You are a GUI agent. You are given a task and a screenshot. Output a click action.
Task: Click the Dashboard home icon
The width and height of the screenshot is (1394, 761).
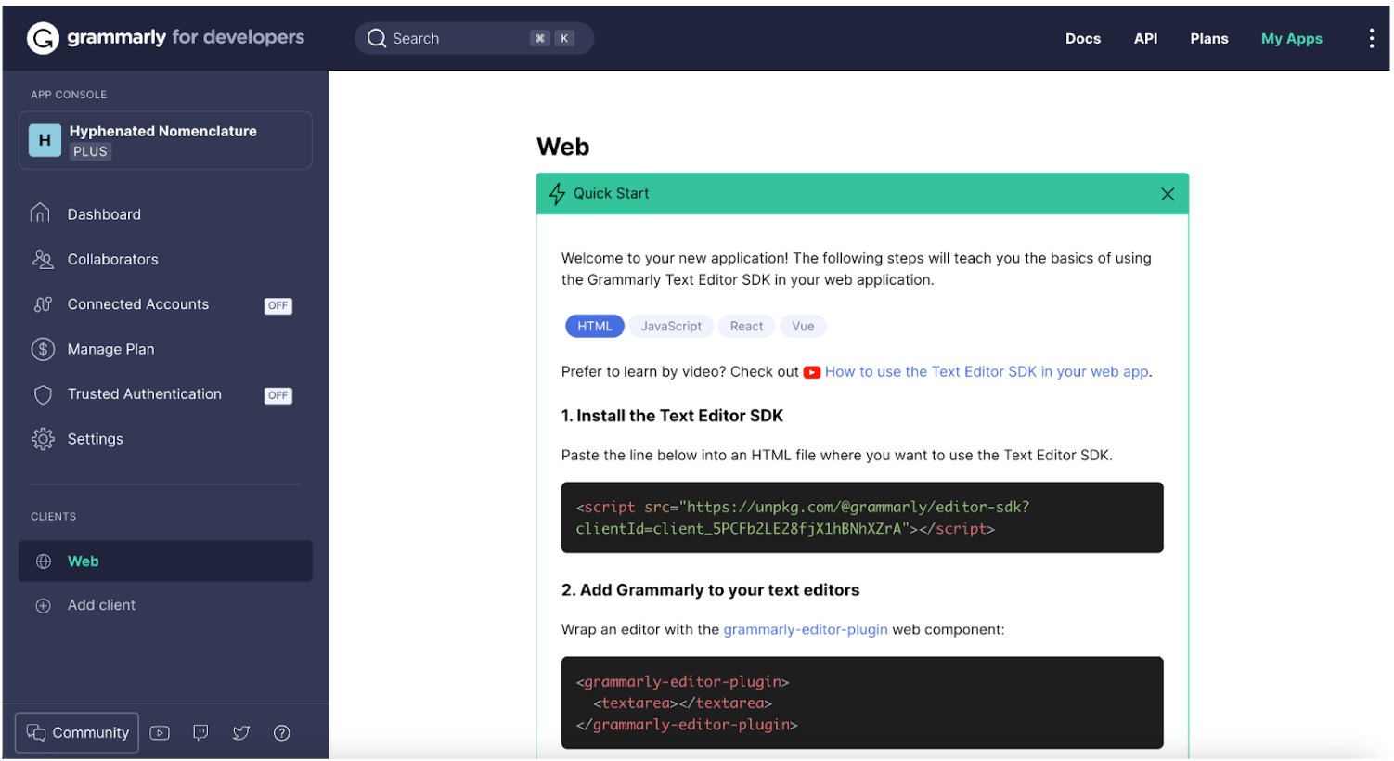coord(40,213)
